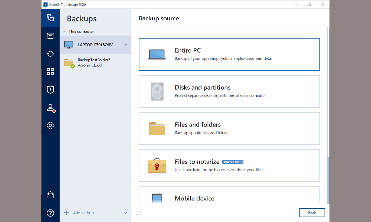This screenshot has width=371, height=222.
Task: Close the Acronis True Image window
Action: (323, 4)
